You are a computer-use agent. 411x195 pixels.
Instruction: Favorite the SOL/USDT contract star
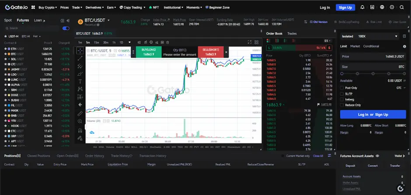tap(5, 59)
